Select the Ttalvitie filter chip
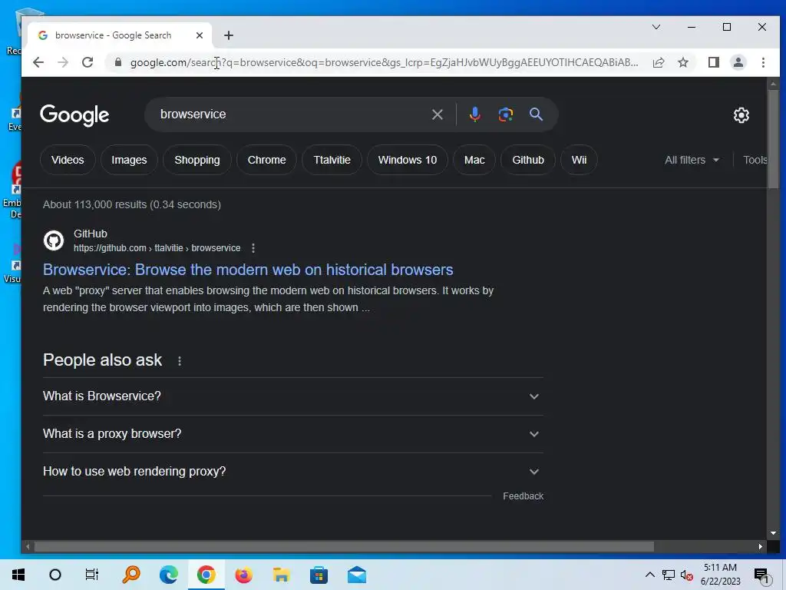This screenshot has width=786, height=590. pyautogui.click(x=332, y=160)
